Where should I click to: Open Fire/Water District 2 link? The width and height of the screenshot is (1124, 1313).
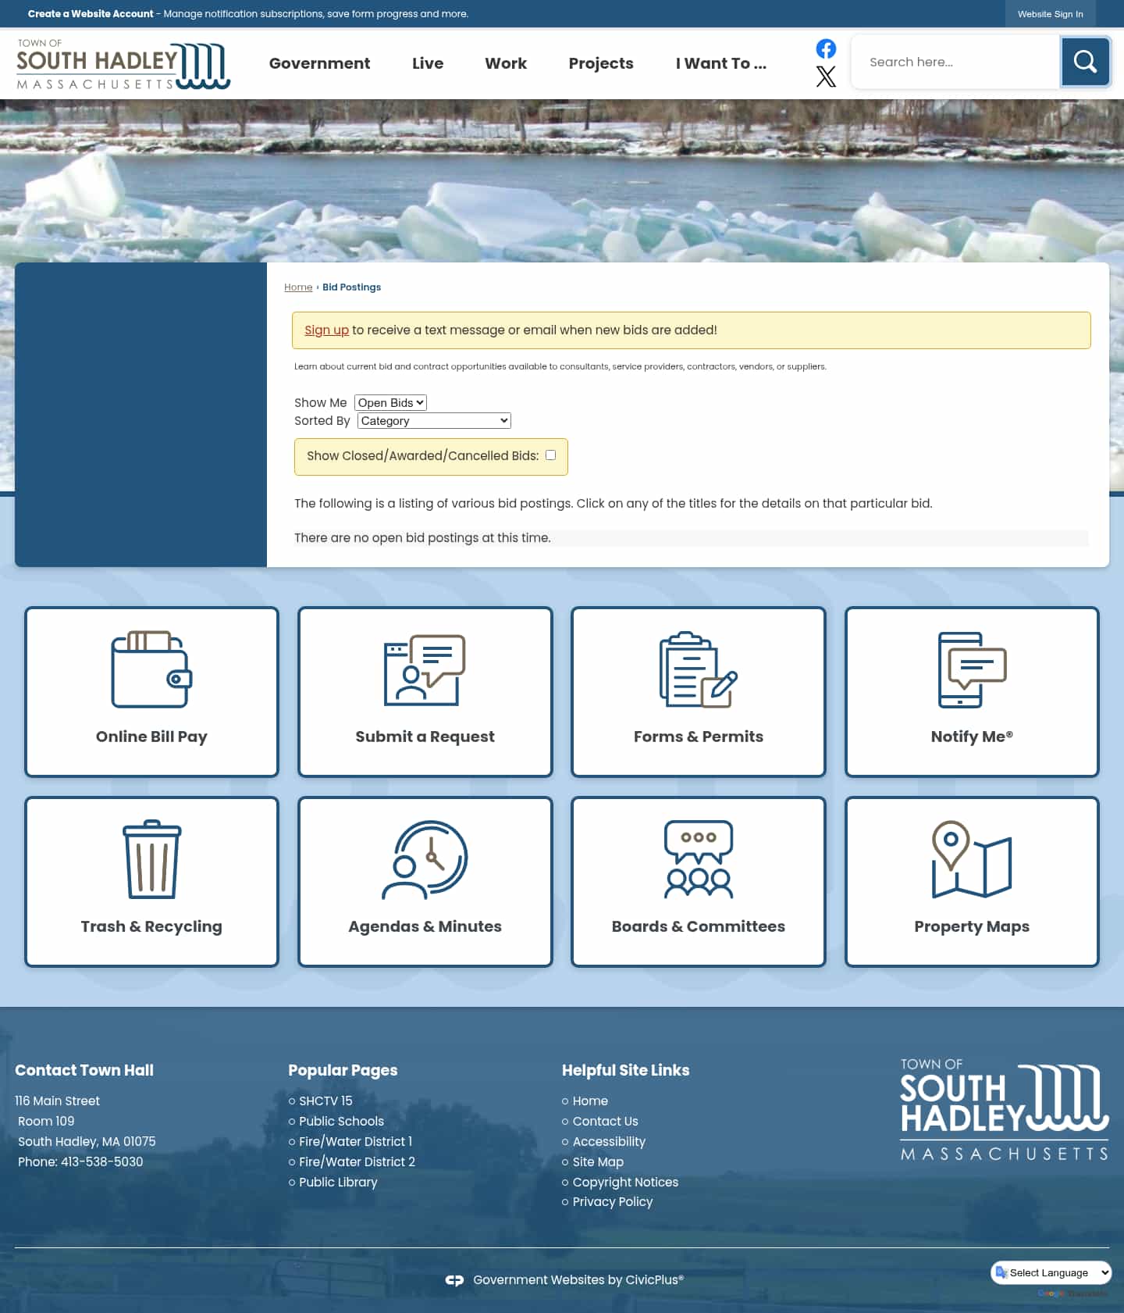click(357, 1161)
